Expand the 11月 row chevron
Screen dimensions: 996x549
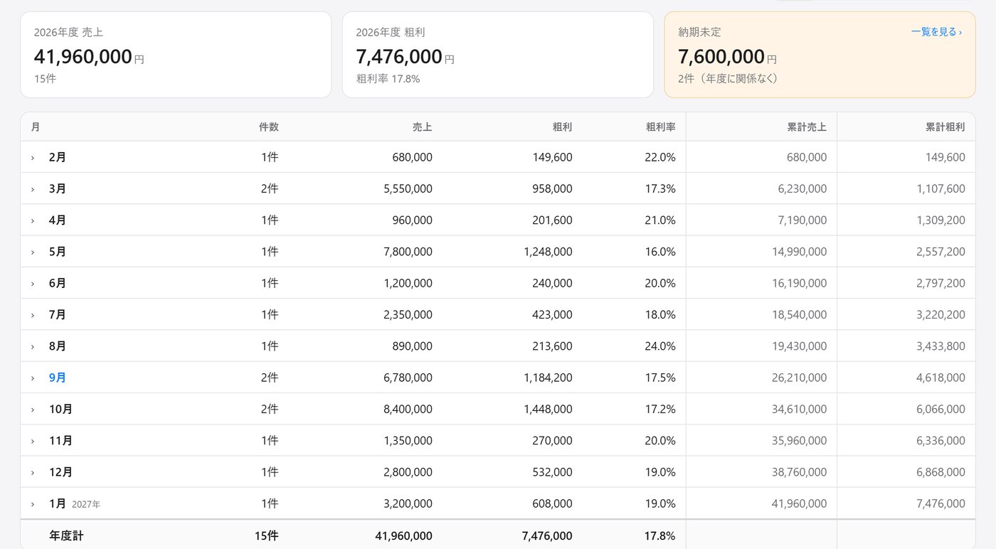tap(33, 441)
